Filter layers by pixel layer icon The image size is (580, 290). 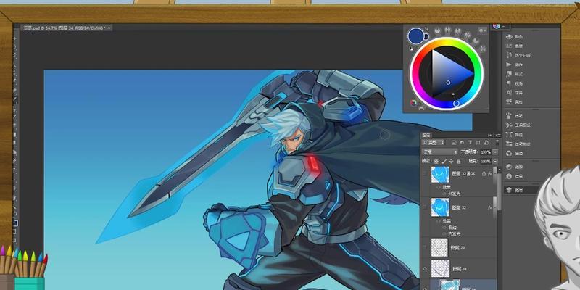point(454,142)
